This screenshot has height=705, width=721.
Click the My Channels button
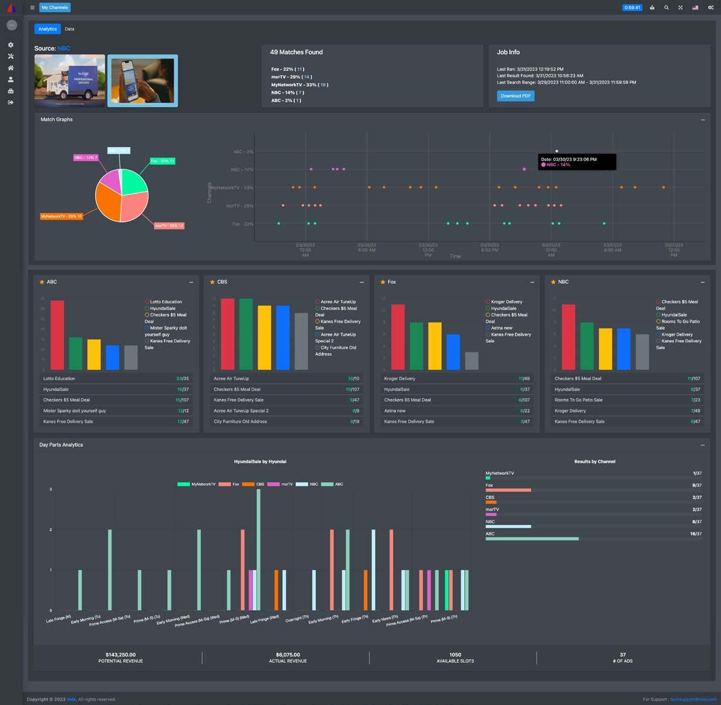pyautogui.click(x=55, y=7)
